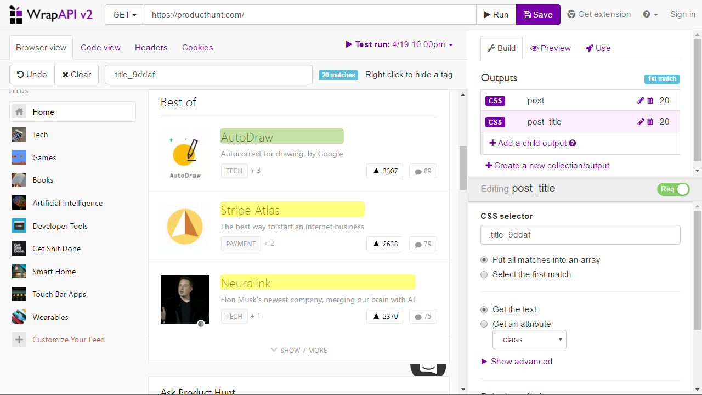The width and height of the screenshot is (702, 395).
Task: Delete the post output with trash icon
Action: [x=650, y=100]
